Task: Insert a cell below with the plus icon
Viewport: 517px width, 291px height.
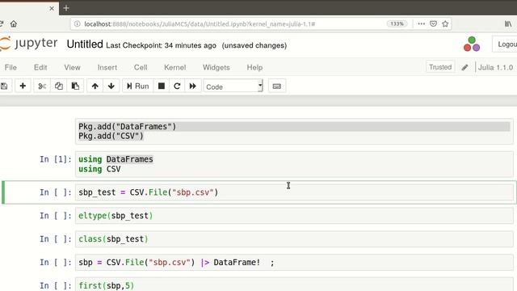Action: point(23,86)
